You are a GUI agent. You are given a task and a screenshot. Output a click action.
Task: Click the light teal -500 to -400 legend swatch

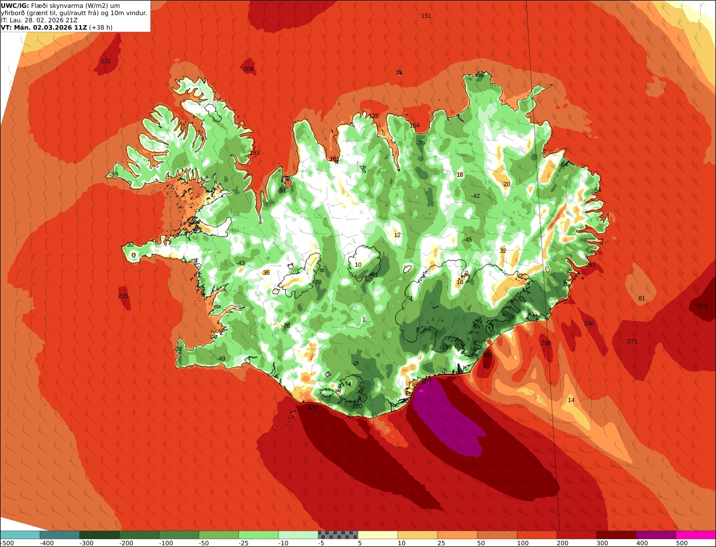point(21,535)
